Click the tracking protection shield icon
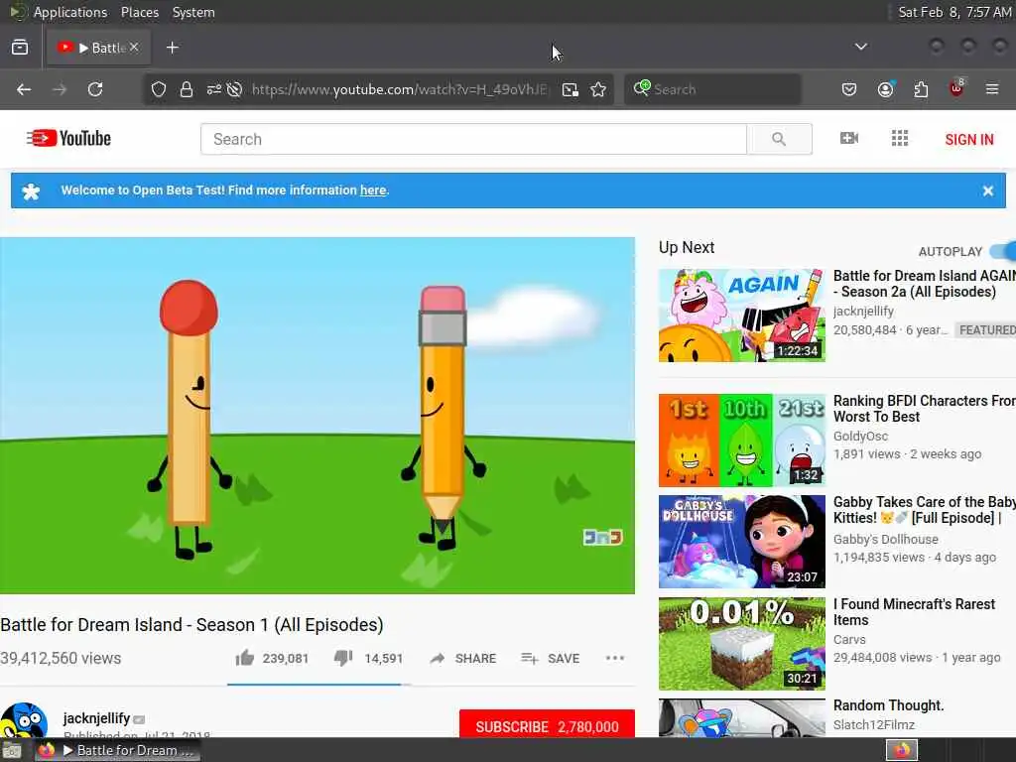The image size is (1016, 762). pyautogui.click(x=159, y=89)
